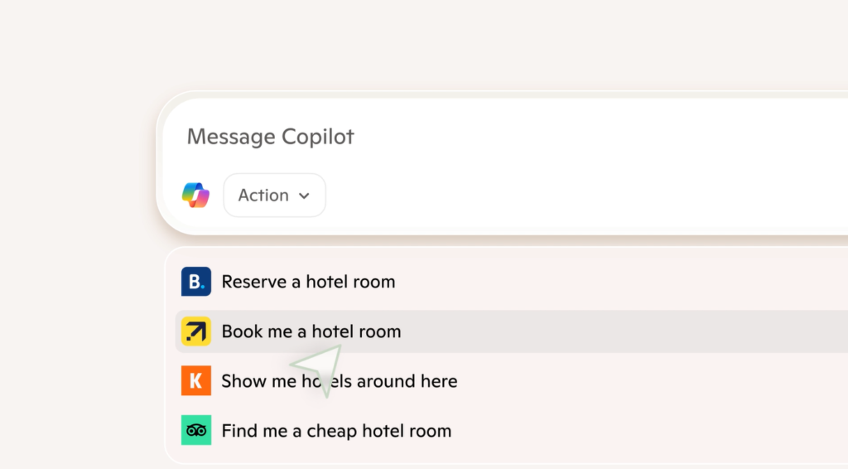Image resolution: width=848 pixels, height=469 pixels.
Task: Click the word Action in the mode selector
Action: tap(263, 196)
